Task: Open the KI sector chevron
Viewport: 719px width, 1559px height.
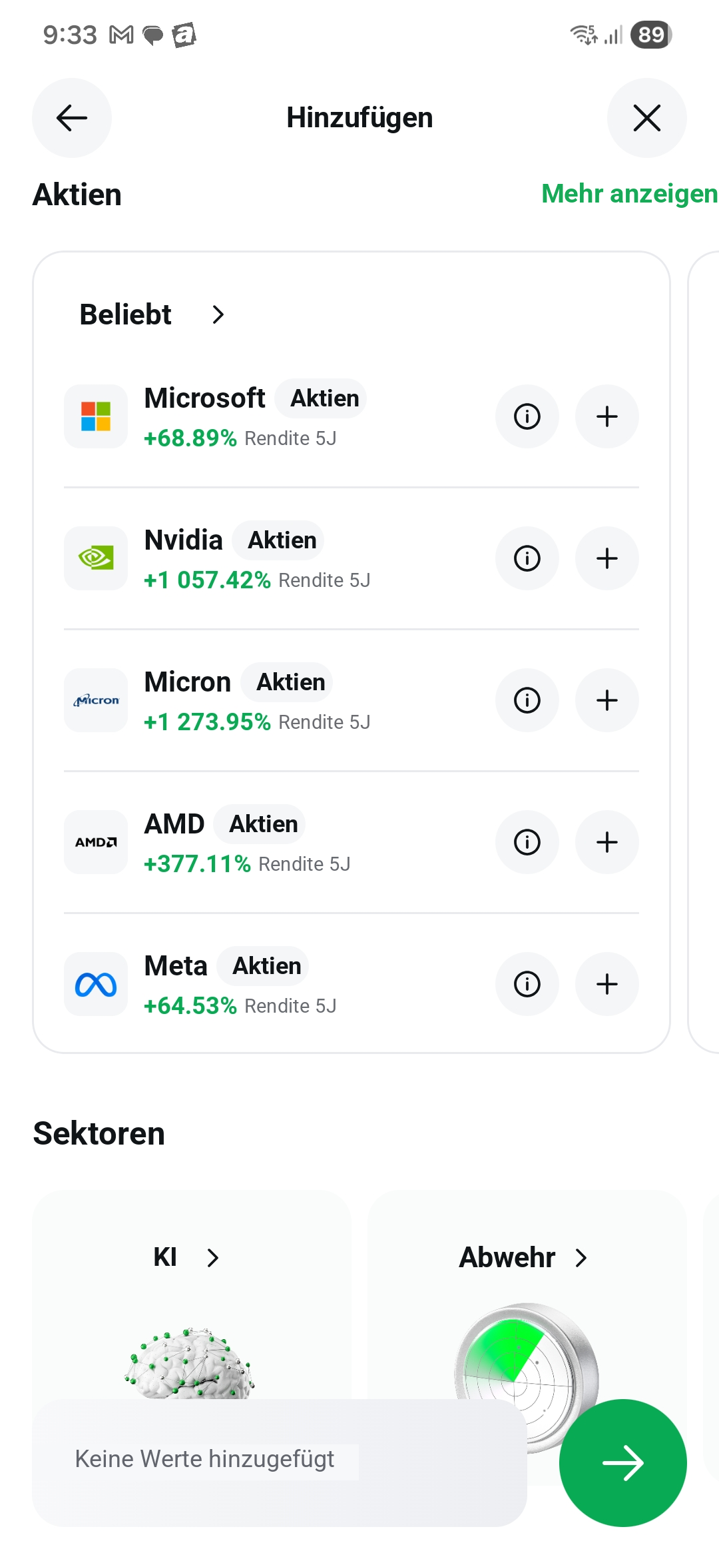Action: pos(212,1258)
